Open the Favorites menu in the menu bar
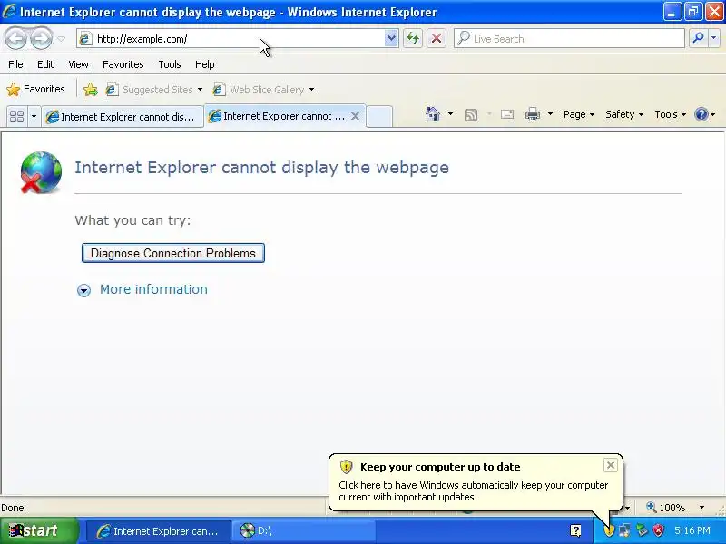The height and width of the screenshot is (544, 726). [x=123, y=64]
